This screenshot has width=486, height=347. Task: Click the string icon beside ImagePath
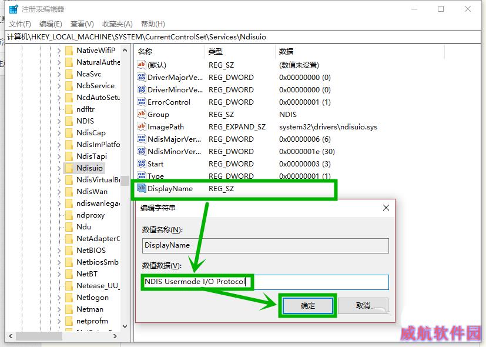pos(141,127)
